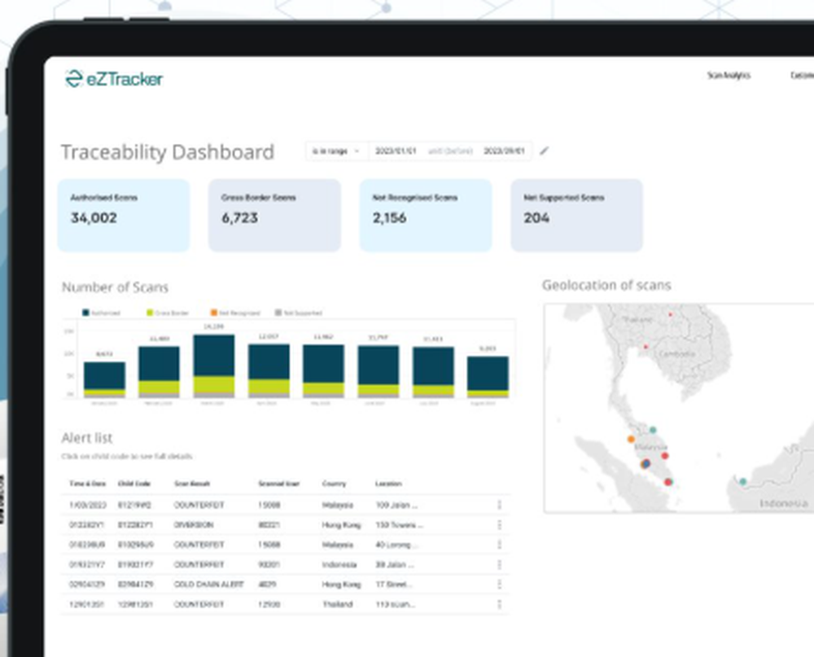
Task: Open kebab menu for the Thailand row
Action: pos(500,605)
